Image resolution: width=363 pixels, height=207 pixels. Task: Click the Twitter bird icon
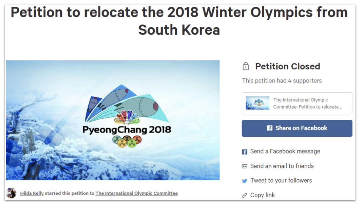(245, 181)
